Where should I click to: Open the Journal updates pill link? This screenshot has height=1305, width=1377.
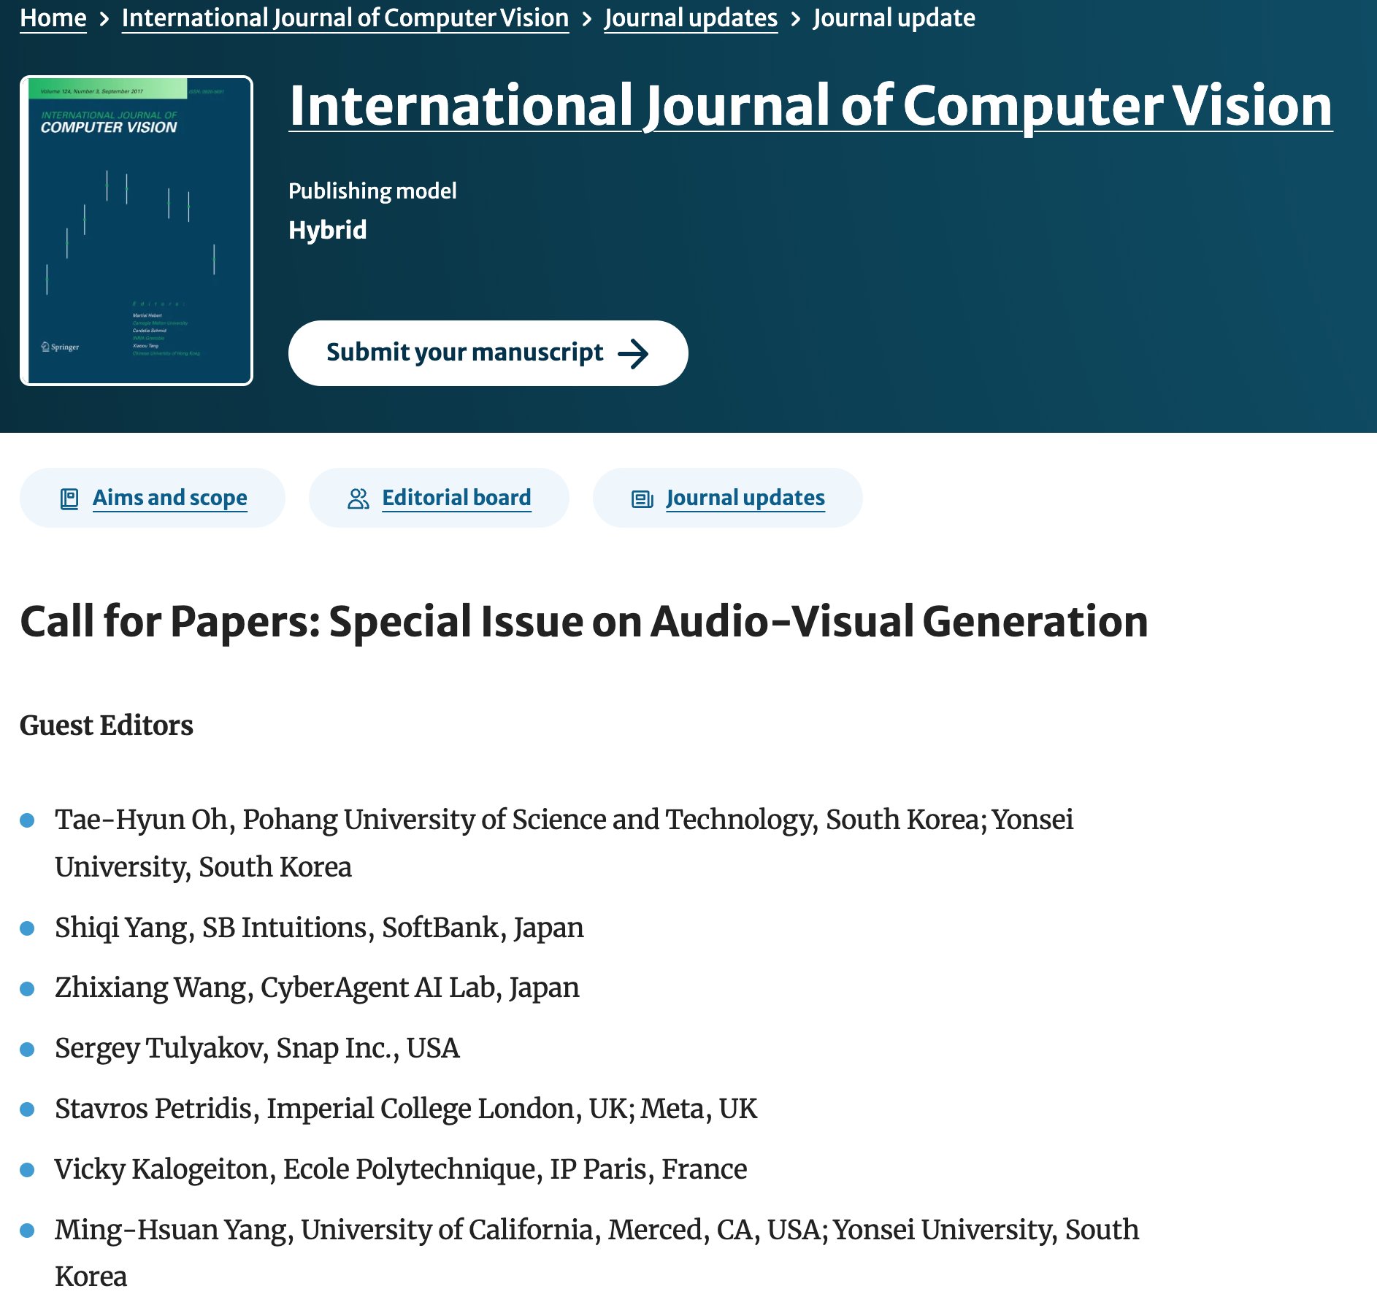pos(745,498)
